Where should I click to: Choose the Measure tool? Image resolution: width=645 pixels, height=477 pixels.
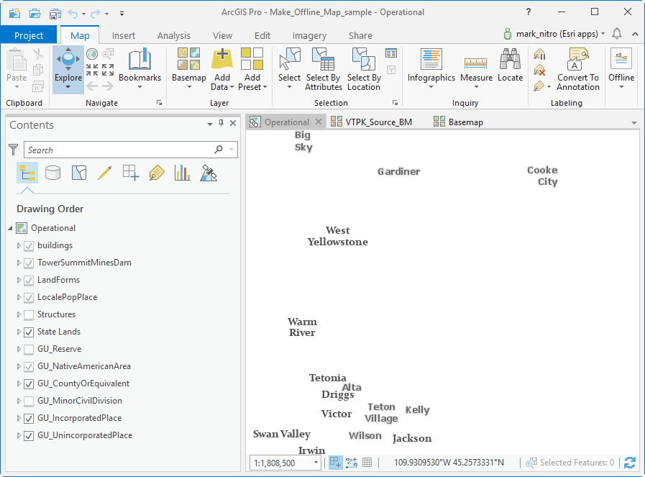pyautogui.click(x=476, y=68)
